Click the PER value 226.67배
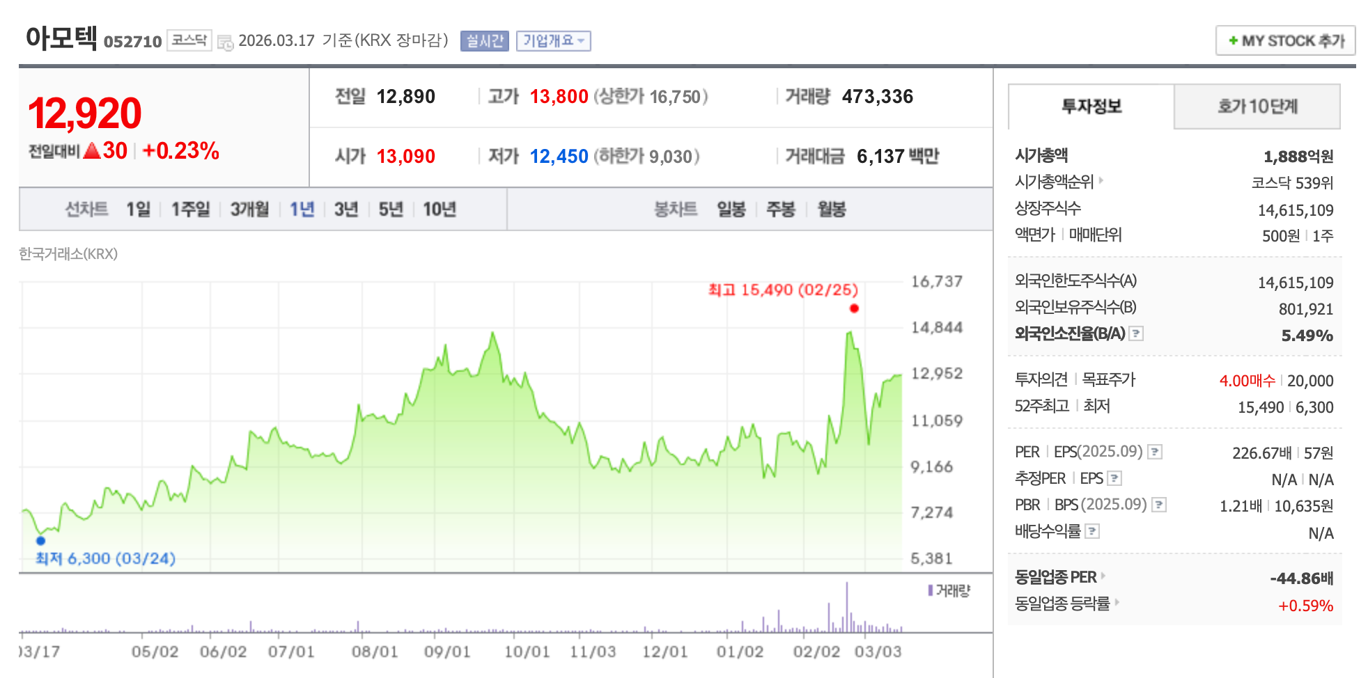Viewport: 1368px width, 678px height. [x=1261, y=453]
